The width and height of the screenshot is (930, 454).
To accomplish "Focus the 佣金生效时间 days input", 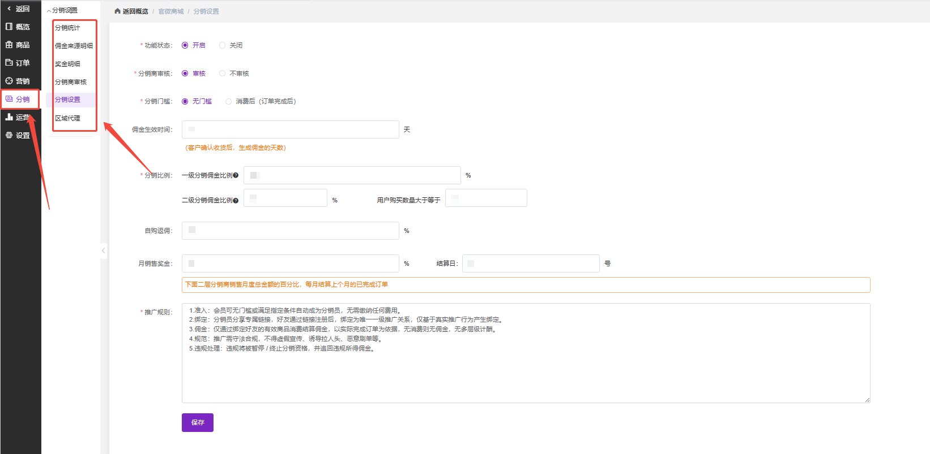I will pos(291,129).
